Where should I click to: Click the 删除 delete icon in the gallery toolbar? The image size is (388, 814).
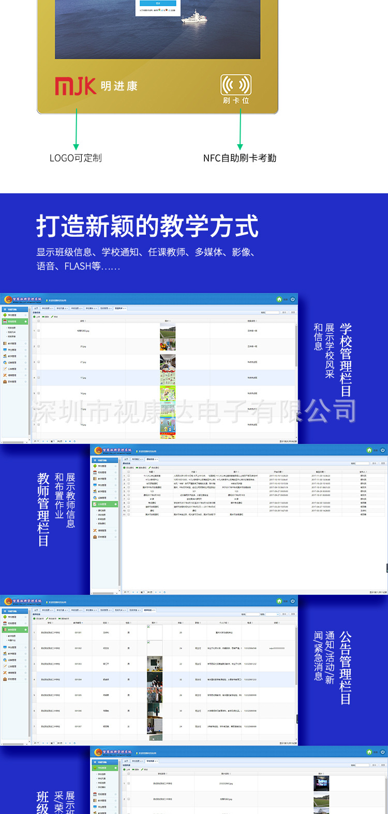tap(43, 317)
